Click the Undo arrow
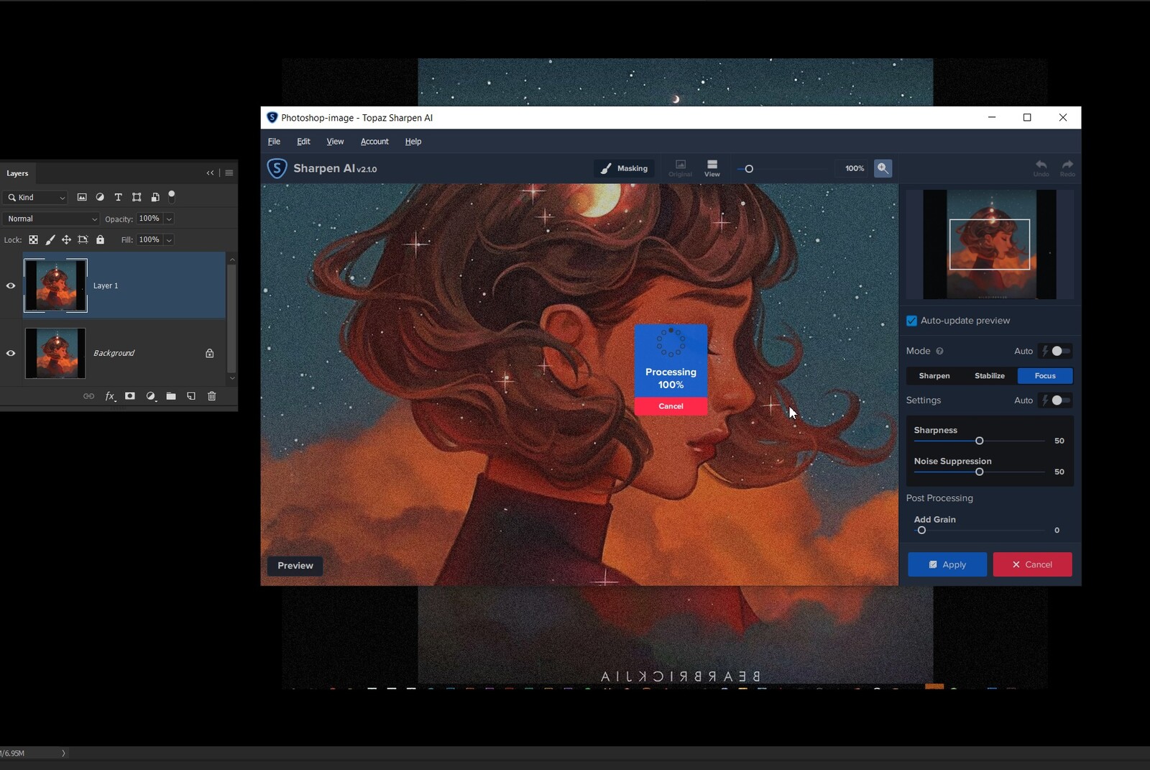Image resolution: width=1150 pixels, height=770 pixels. tap(1041, 168)
